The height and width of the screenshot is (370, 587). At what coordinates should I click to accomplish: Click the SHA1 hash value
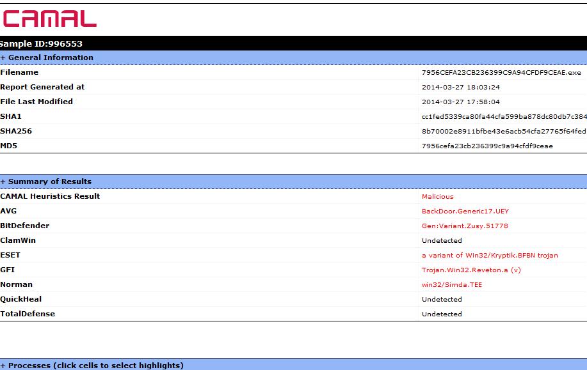click(504, 117)
